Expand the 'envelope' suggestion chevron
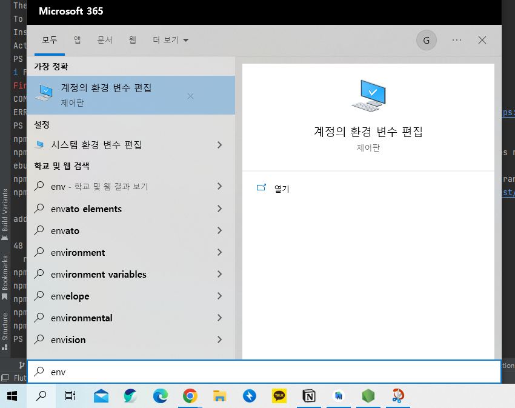Viewport: 515px width, 408px height. click(220, 296)
